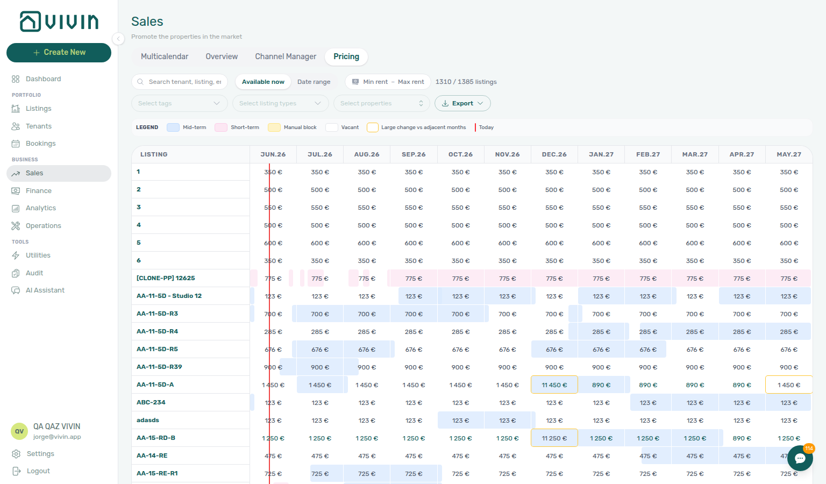
Task: Switch to Multicalendar tab
Action: 165,56
